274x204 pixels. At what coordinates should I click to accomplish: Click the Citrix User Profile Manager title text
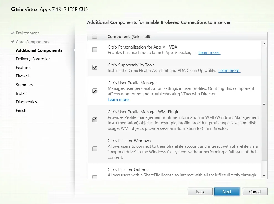coord(132,83)
